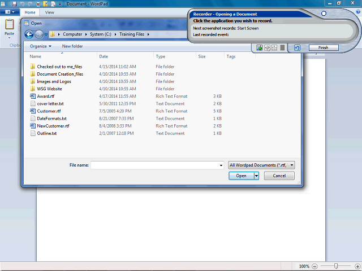362x271 pixels.
Task: Click the Print preview icon in the quick access toolbar
Action: click(x=53, y=4)
